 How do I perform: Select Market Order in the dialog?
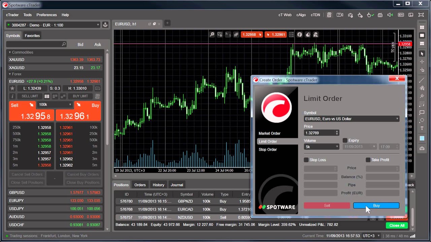269,133
